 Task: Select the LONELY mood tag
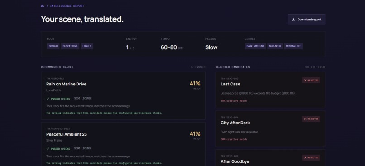pos(87,46)
